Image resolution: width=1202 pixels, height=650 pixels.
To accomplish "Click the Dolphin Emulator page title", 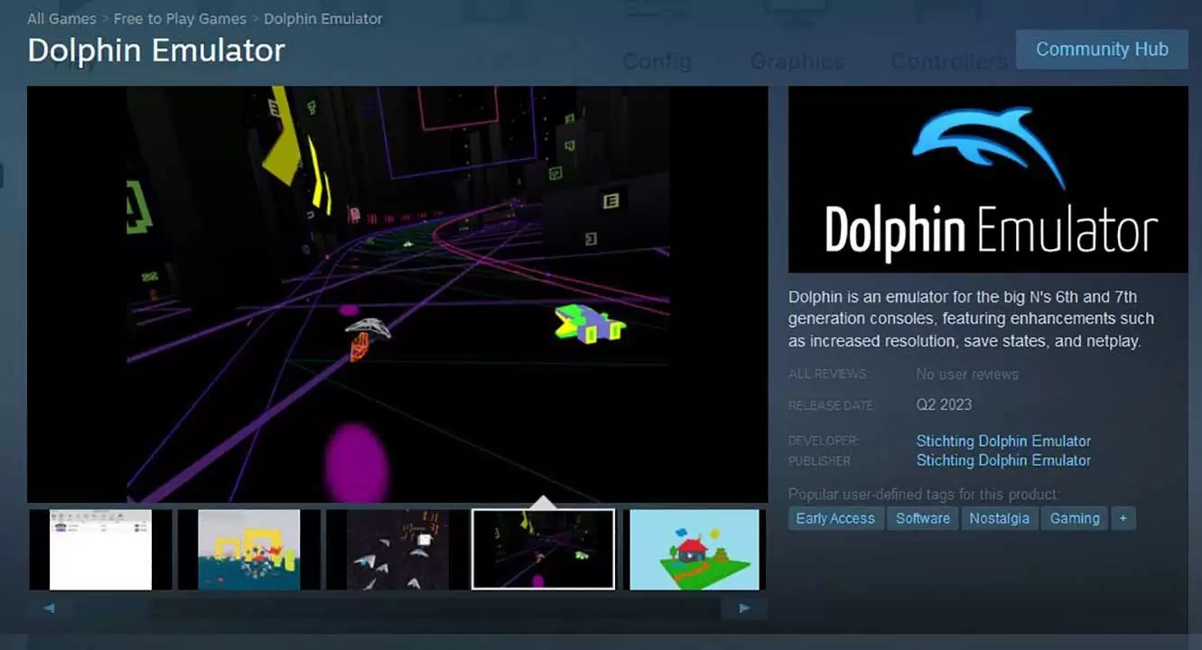I will pos(156,51).
